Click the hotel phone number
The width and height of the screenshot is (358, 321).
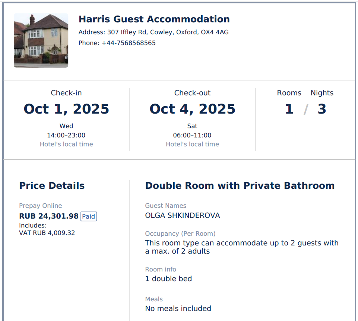pos(117,43)
